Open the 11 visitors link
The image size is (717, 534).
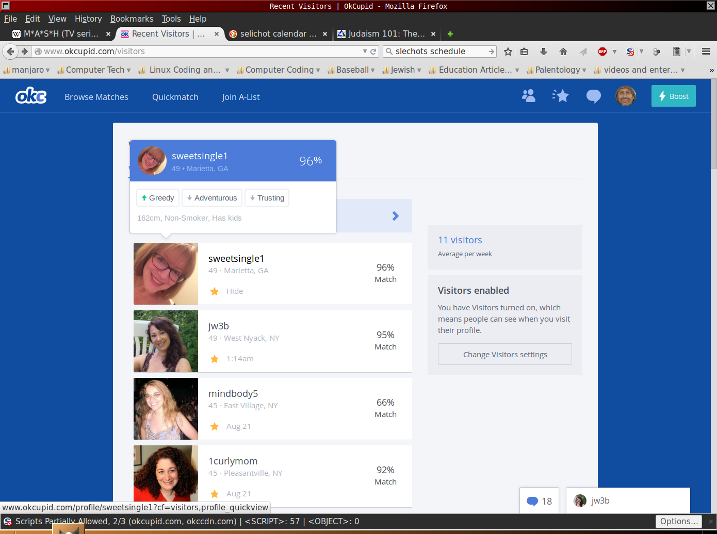tap(460, 240)
